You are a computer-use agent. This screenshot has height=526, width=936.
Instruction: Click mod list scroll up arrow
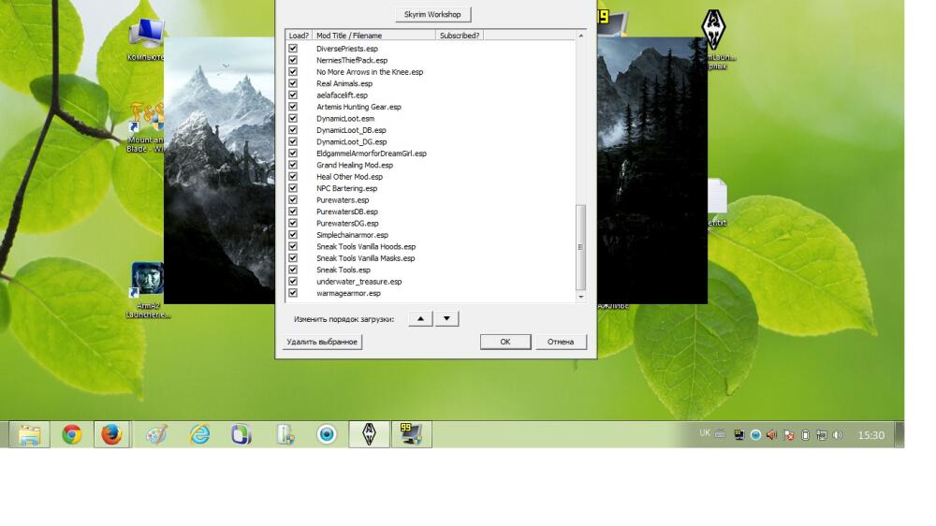(581, 36)
